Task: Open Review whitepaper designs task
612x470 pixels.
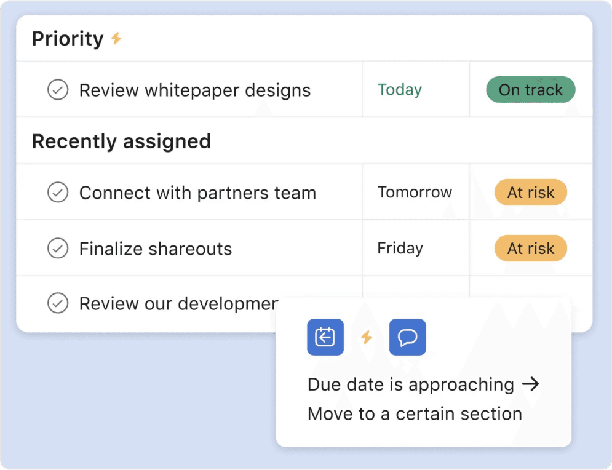Action: 195,90
